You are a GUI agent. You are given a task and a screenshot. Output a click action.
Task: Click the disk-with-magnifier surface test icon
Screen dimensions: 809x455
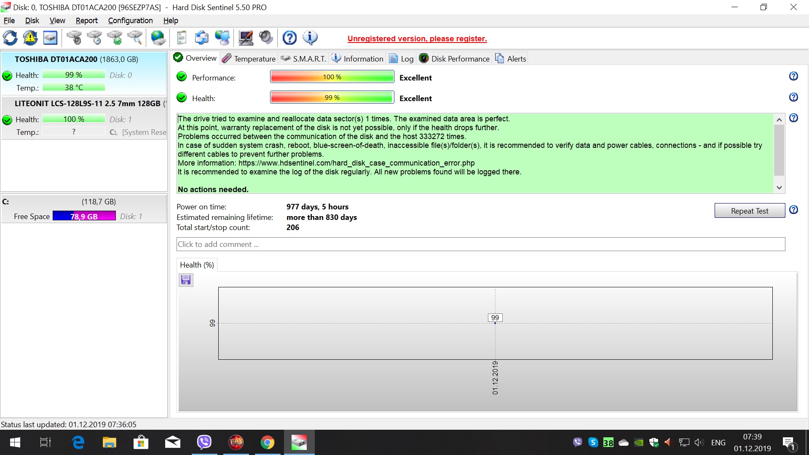(x=135, y=38)
